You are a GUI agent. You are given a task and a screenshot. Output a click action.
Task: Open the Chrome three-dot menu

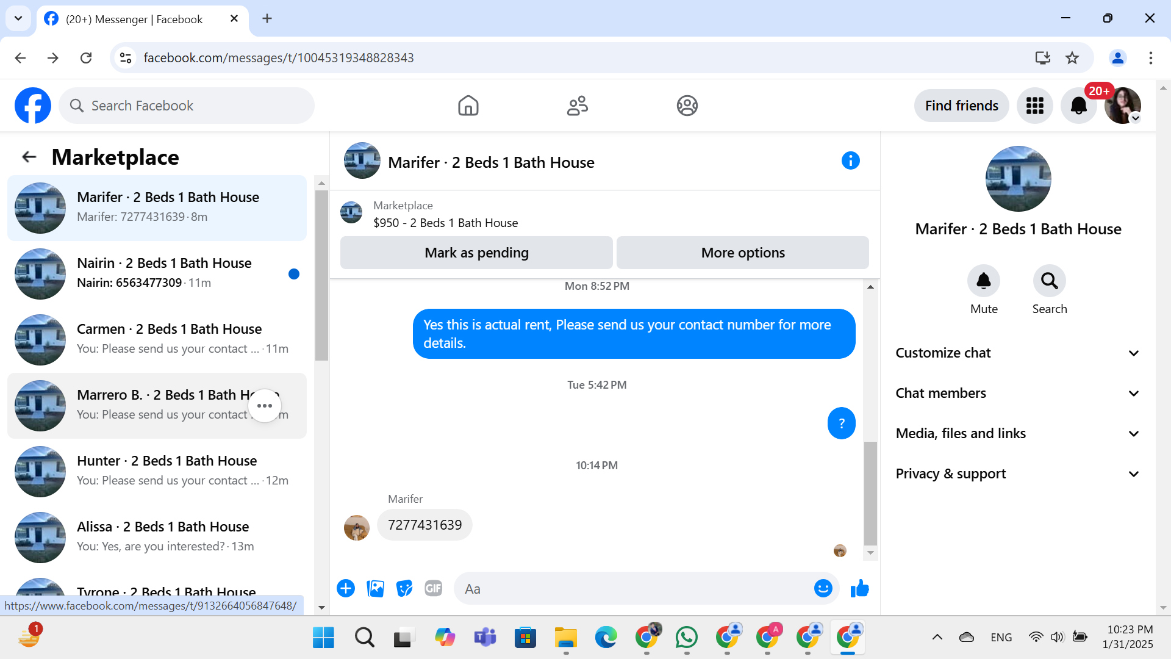(x=1151, y=58)
